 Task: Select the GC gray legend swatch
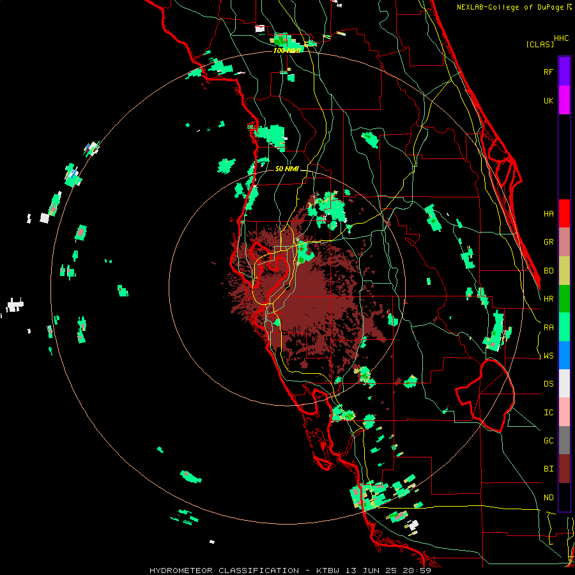coord(564,440)
